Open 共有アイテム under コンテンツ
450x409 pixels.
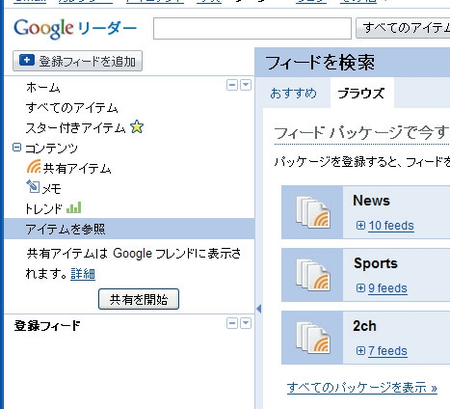[77, 168]
